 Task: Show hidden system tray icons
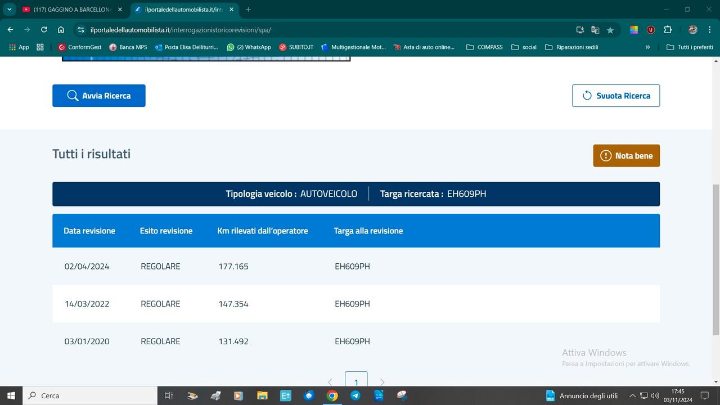(632, 395)
